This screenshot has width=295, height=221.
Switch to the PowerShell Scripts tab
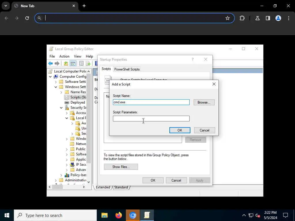point(127,69)
